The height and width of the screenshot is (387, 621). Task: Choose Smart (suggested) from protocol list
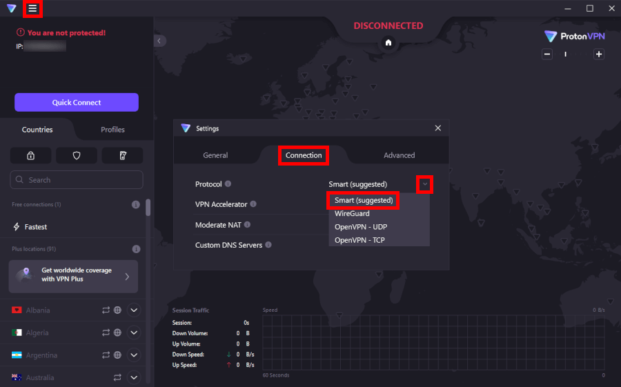[x=364, y=201]
